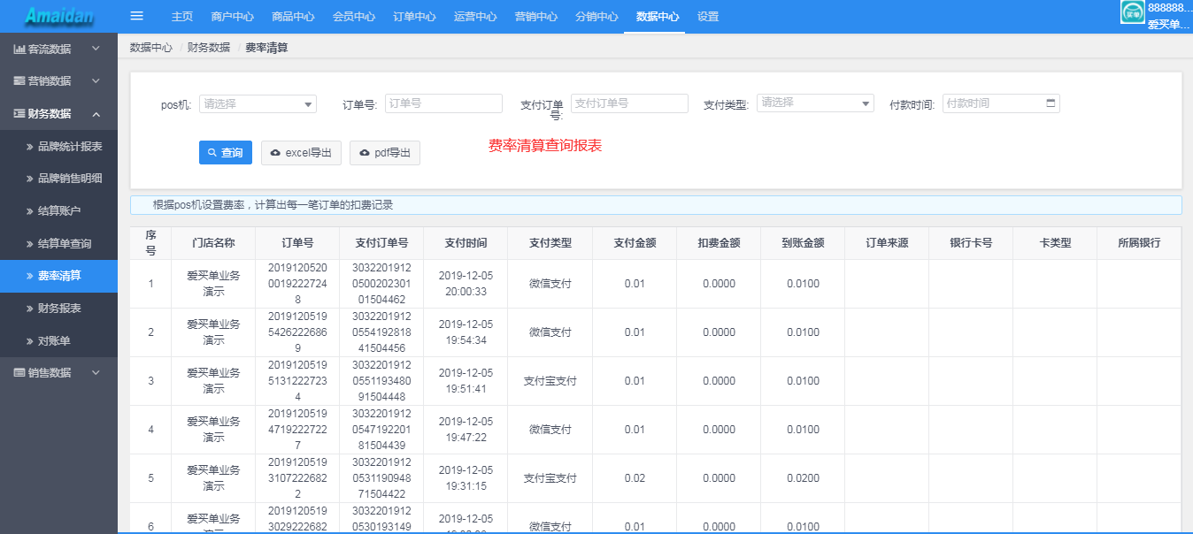1193x534 pixels.
Task: Click payment time 2019-12-05 19:47:22
Action: click(x=466, y=430)
